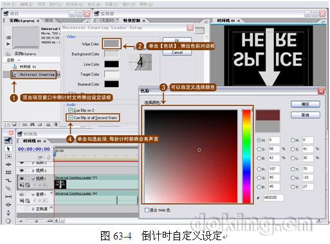Viewport: 330px width, 244px height.
Task: Select the 时间线 01 tab in monitor
Action: coord(226,21)
